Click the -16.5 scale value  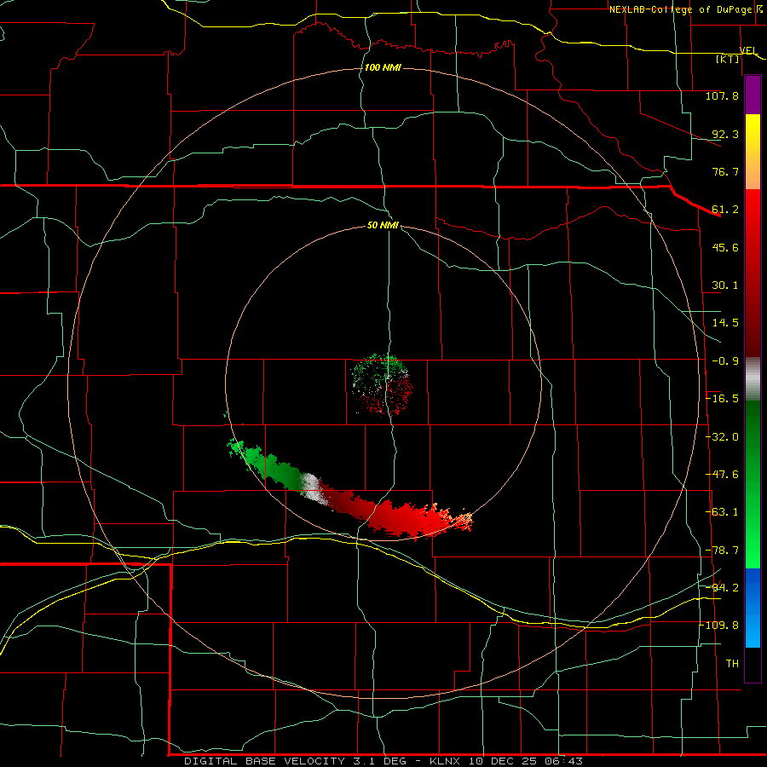[722, 399]
